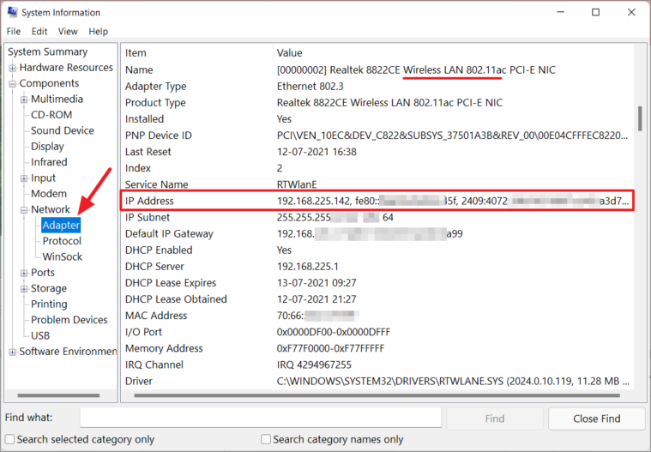Expand the Software Environment node
The height and width of the screenshot is (452, 651).
(13, 352)
